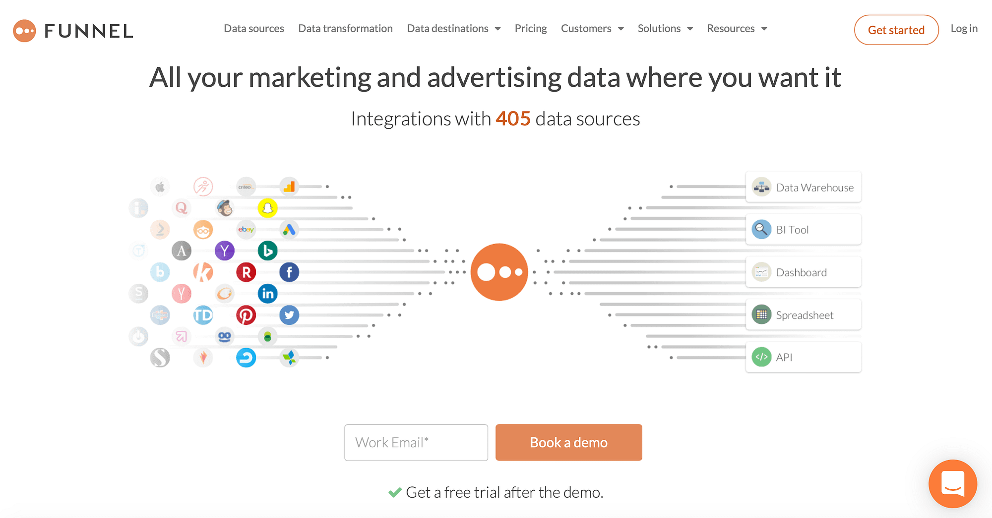
Task: Click the Get started button
Action: [896, 30]
